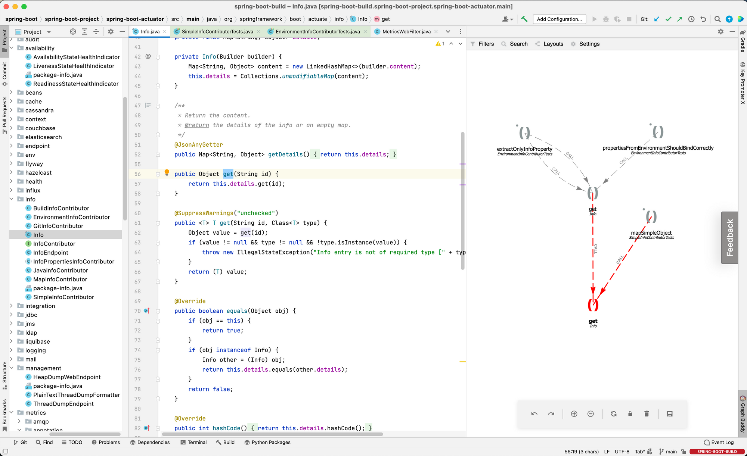The height and width of the screenshot is (456, 747).
Task: Click the Feedback button
Action: click(729, 238)
